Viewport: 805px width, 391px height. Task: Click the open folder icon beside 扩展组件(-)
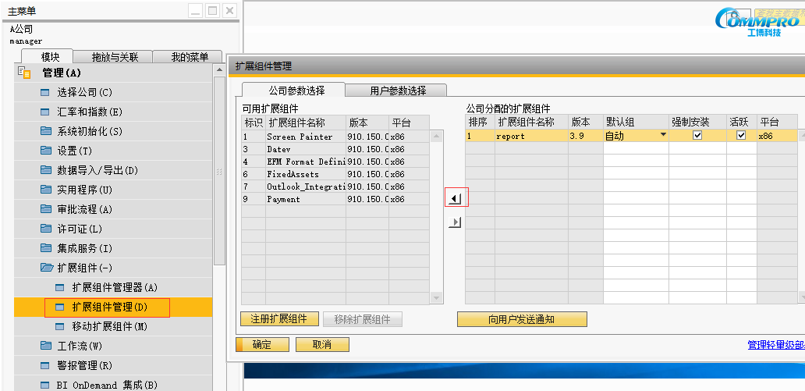pos(47,268)
